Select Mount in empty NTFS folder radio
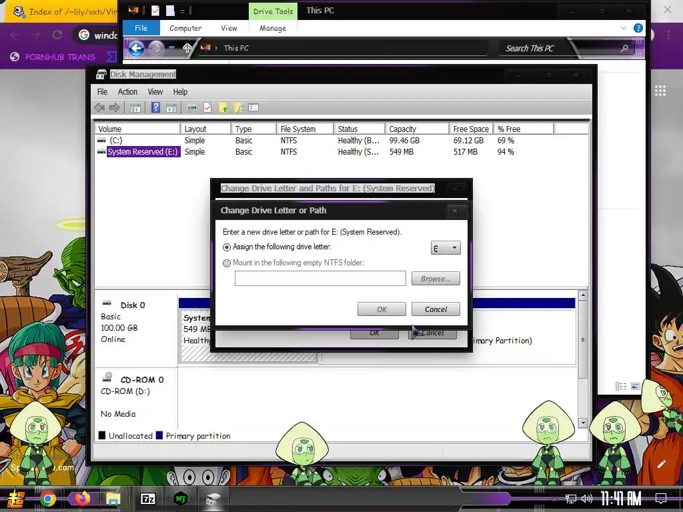Screen dimensions: 683x512 click(227, 263)
